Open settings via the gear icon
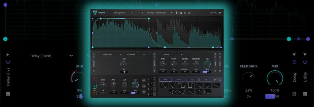Screen dimensions: 314x107 click(x=220, y=13)
